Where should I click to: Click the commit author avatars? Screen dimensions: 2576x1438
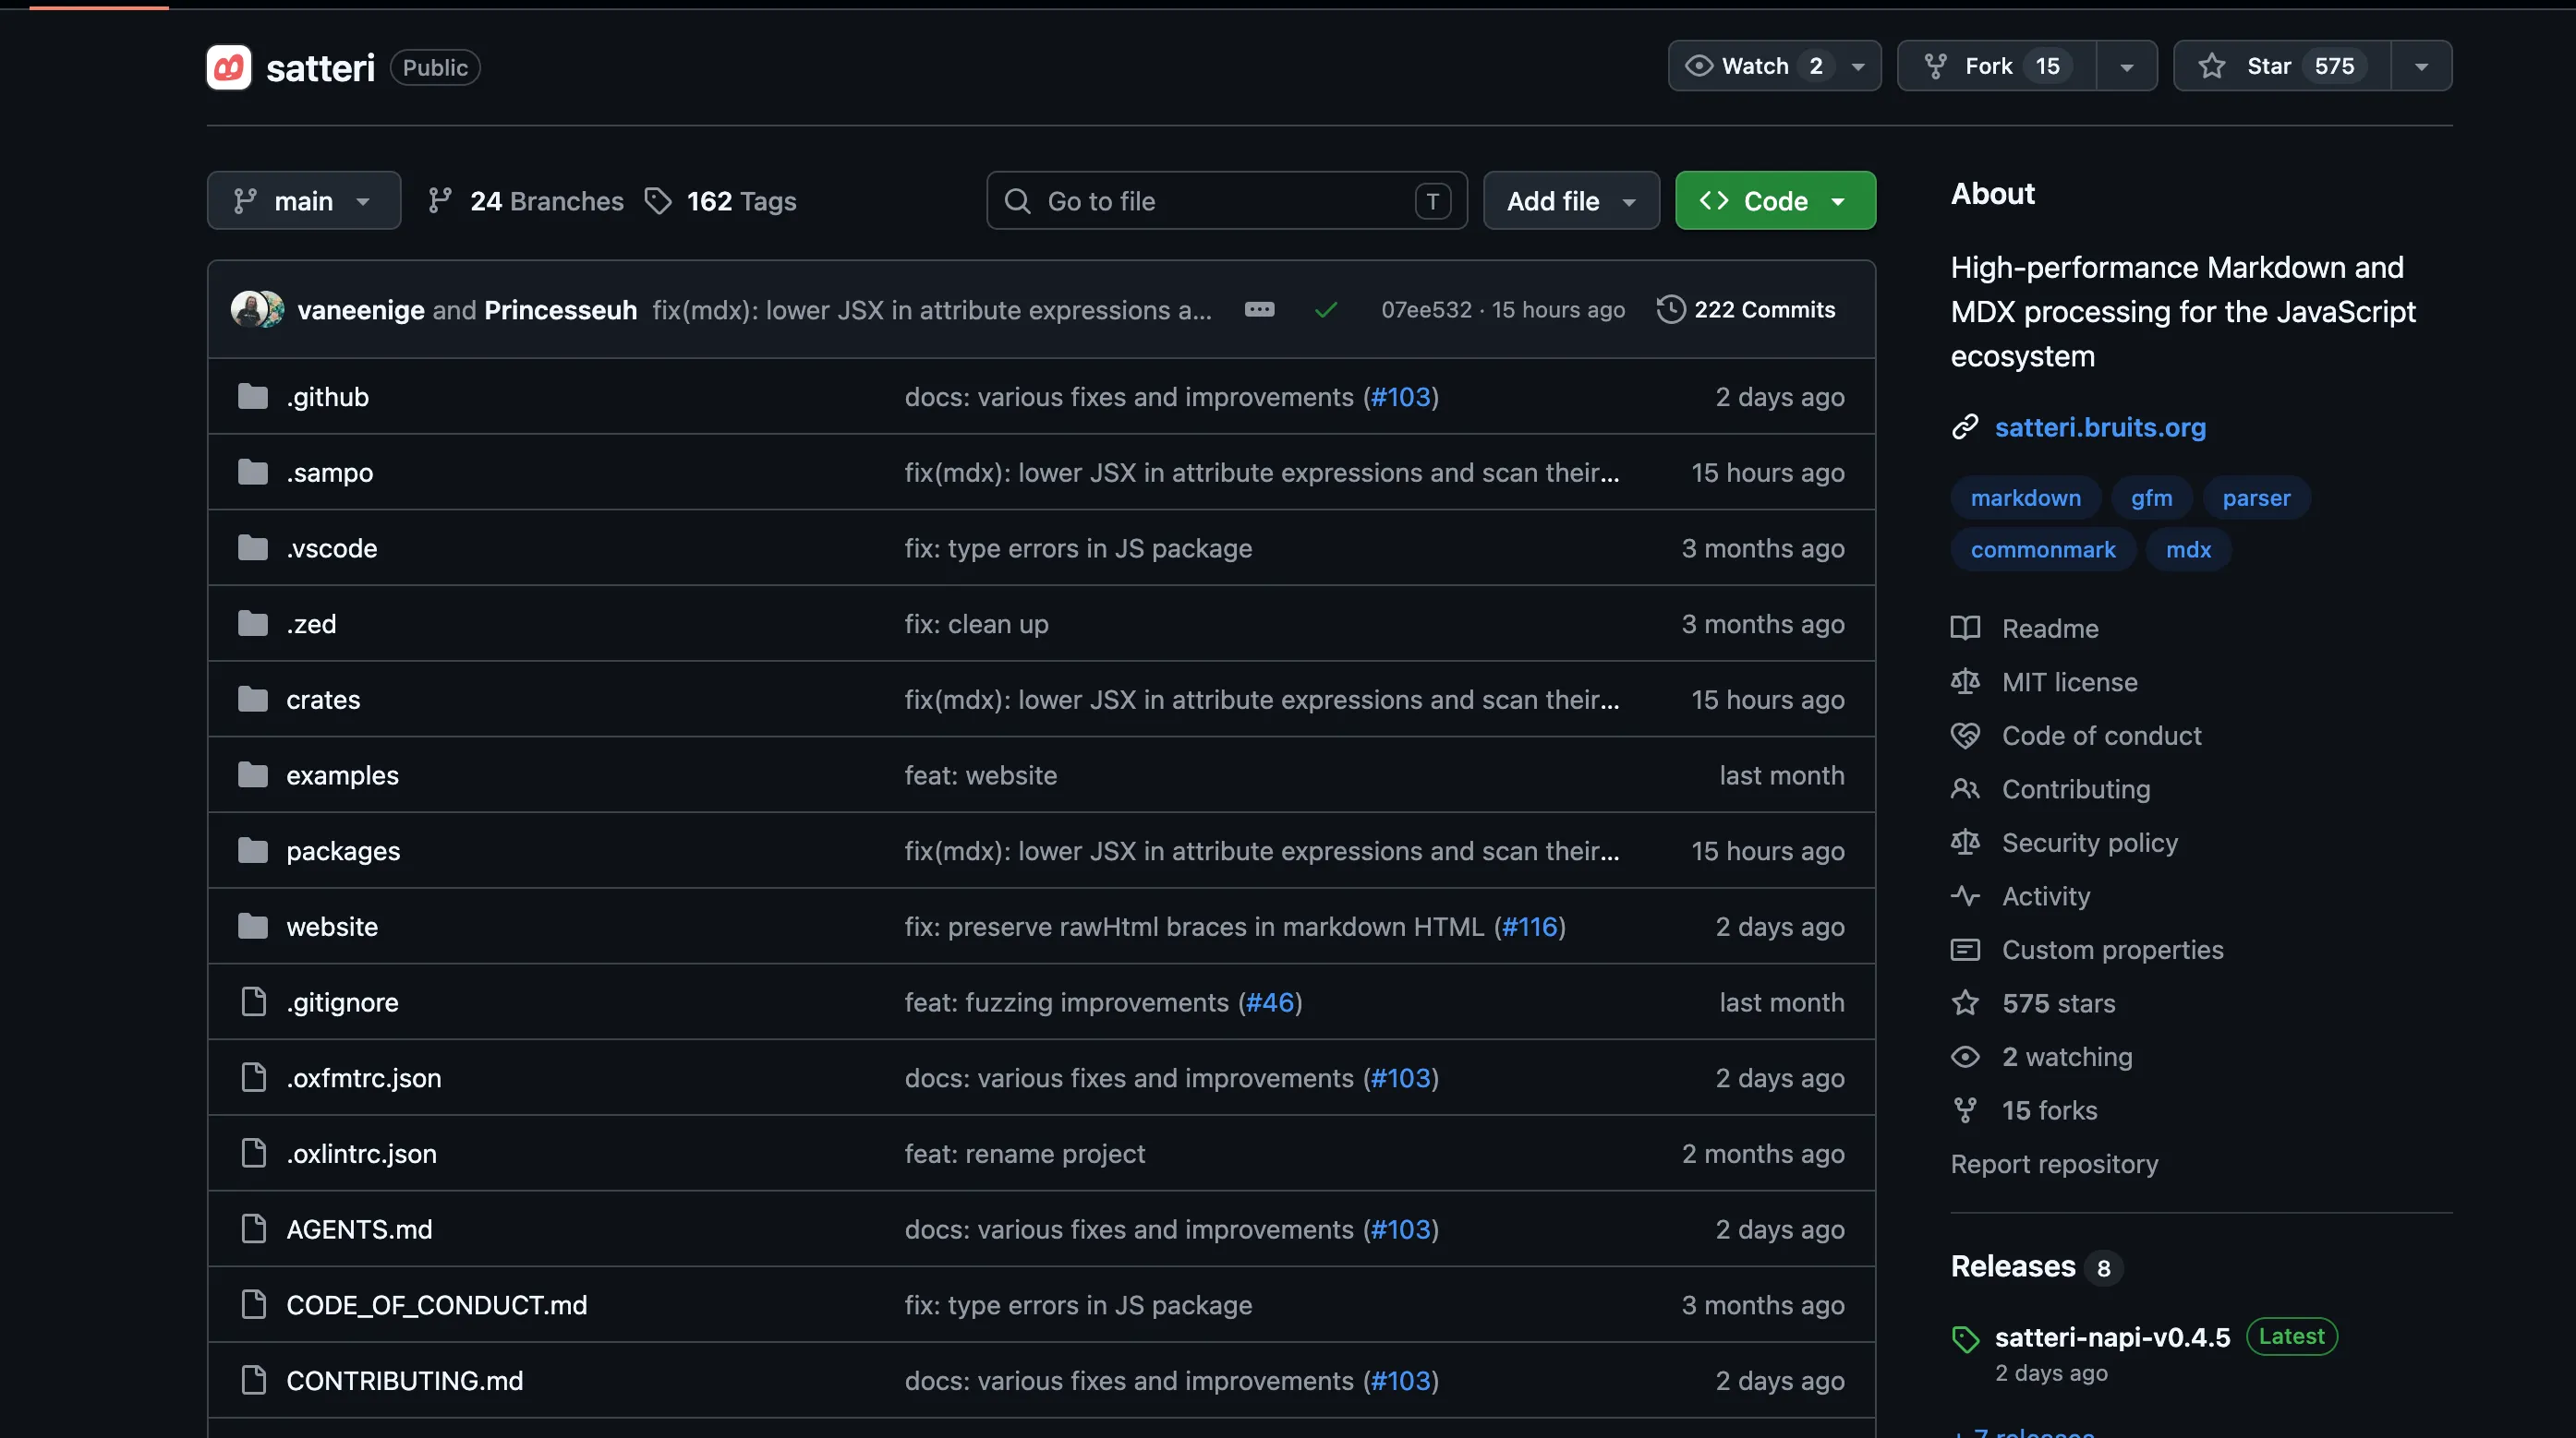[x=257, y=310]
